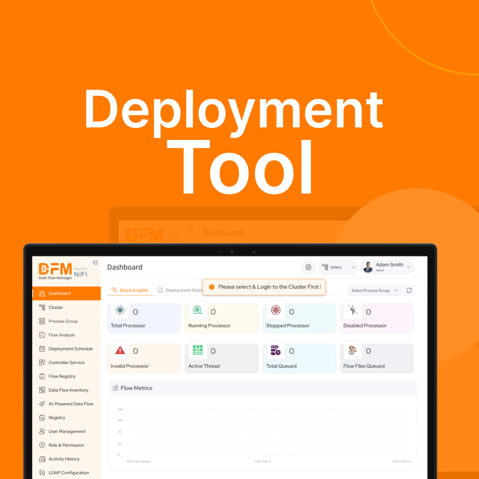Click the Active Thread label
The width and height of the screenshot is (479, 479).
point(204,366)
